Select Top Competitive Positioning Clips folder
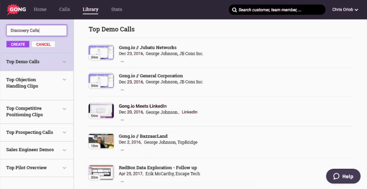 tap(37, 112)
